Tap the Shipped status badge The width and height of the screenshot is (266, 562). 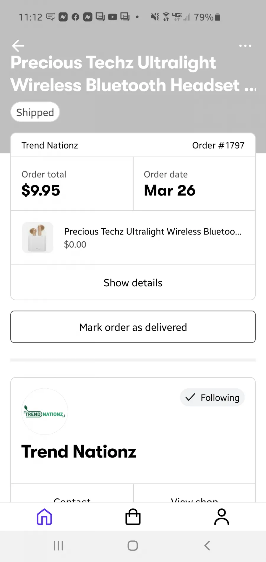coord(35,112)
